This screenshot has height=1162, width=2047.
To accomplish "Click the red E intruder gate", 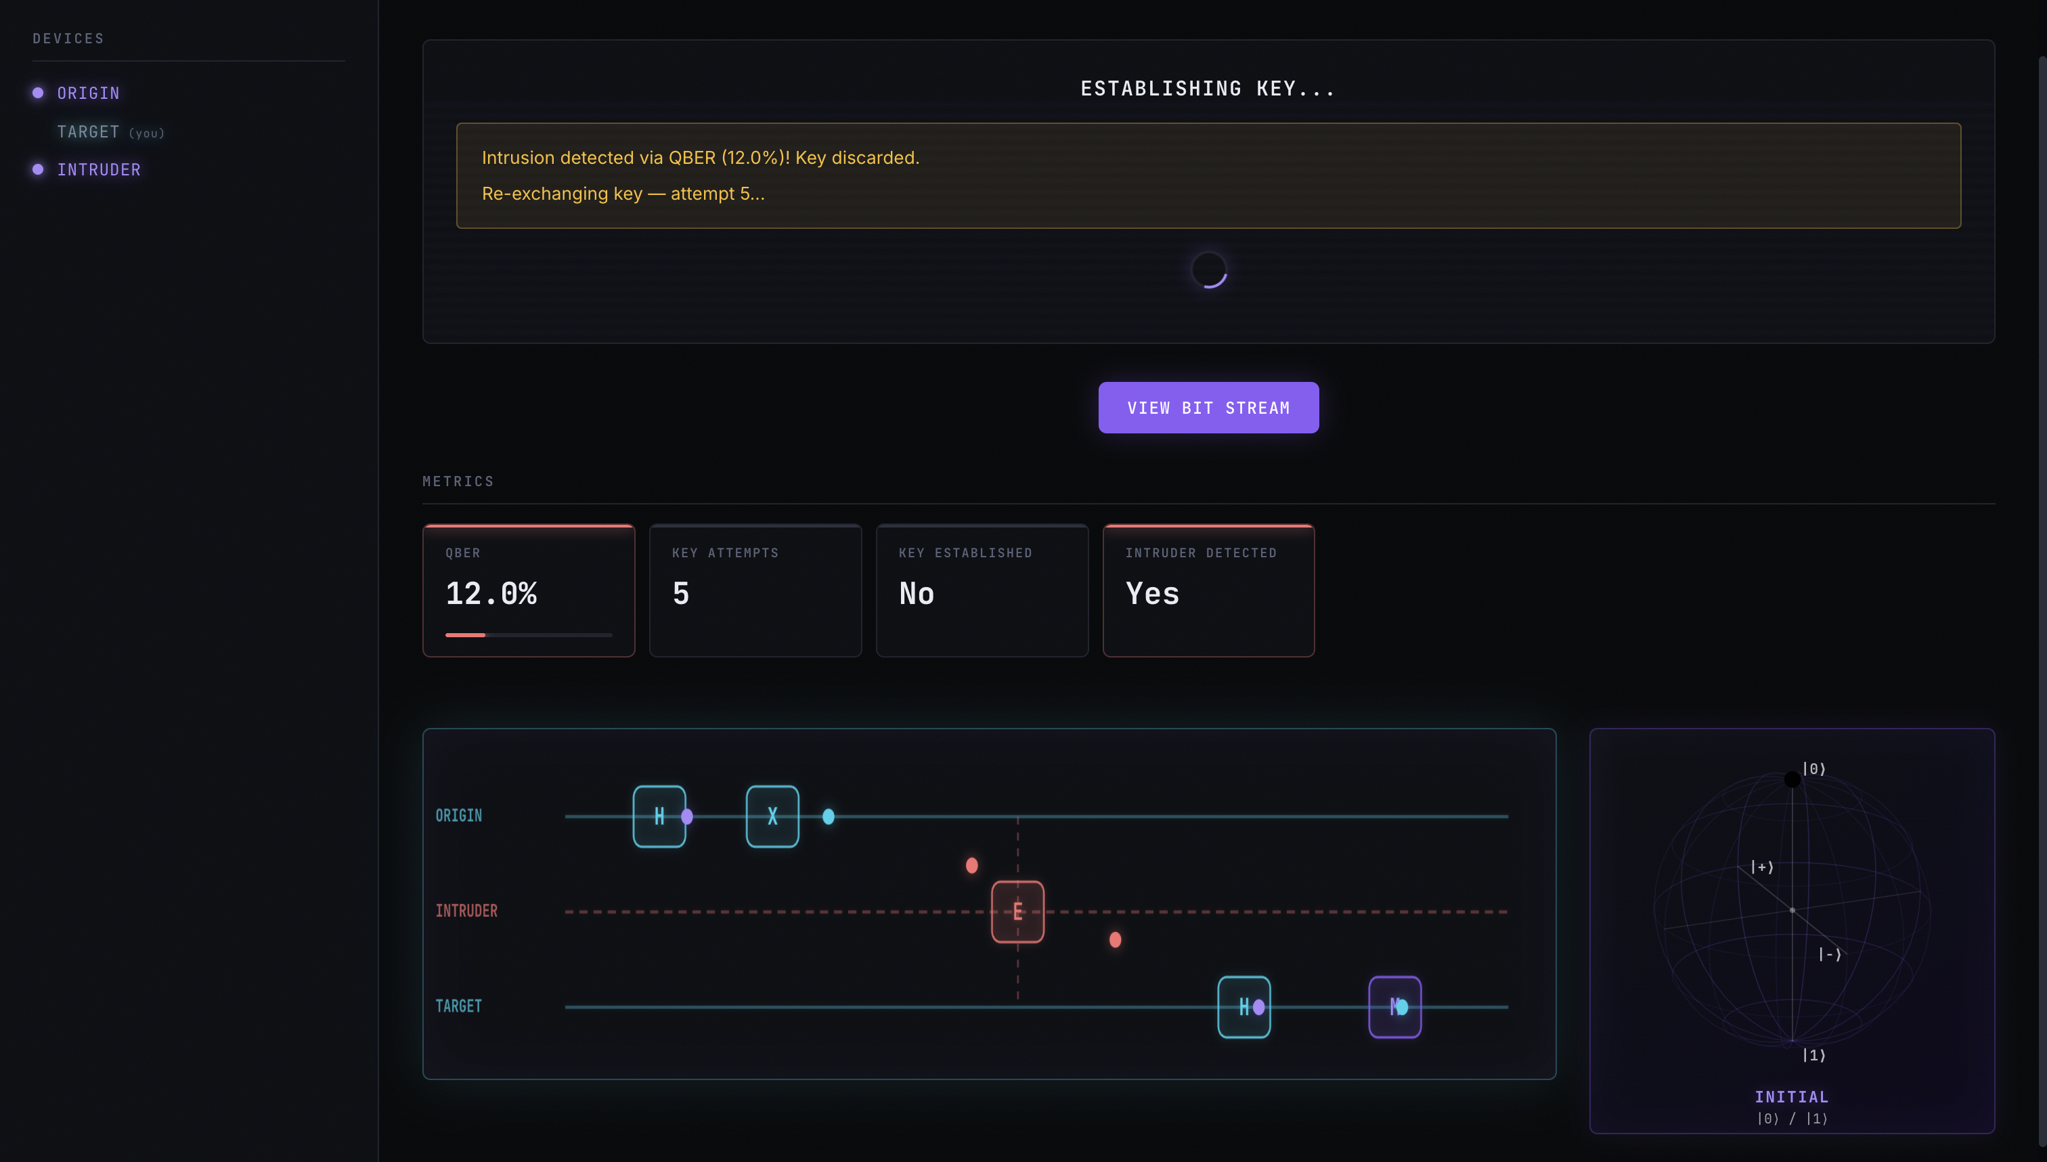I will point(1017,911).
